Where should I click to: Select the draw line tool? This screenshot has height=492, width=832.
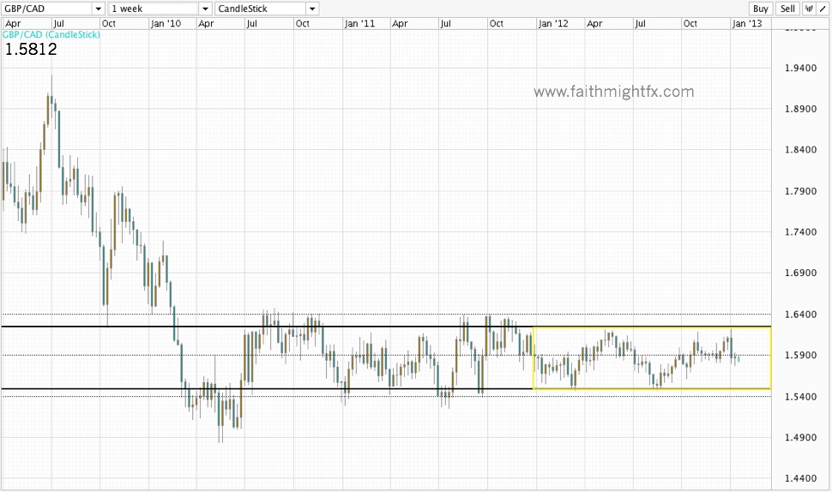tap(823, 9)
